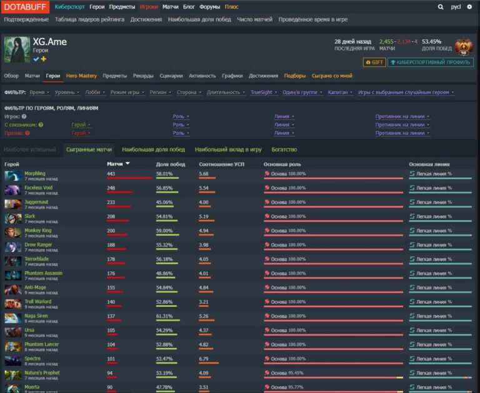Click the Ursa hero portrait
Image resolution: width=480 pixels, height=393 pixels.
[13, 332]
